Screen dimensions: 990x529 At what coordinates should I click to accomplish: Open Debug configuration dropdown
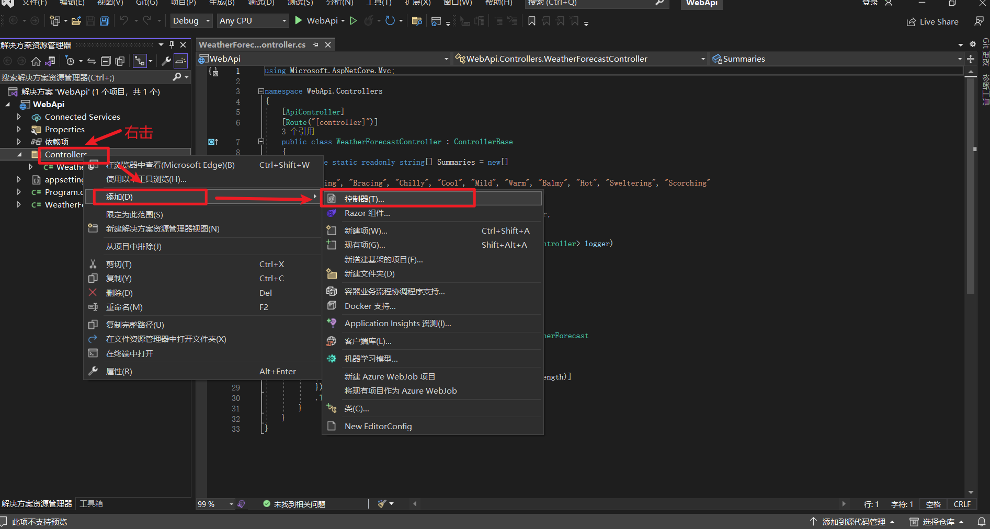pyautogui.click(x=191, y=21)
